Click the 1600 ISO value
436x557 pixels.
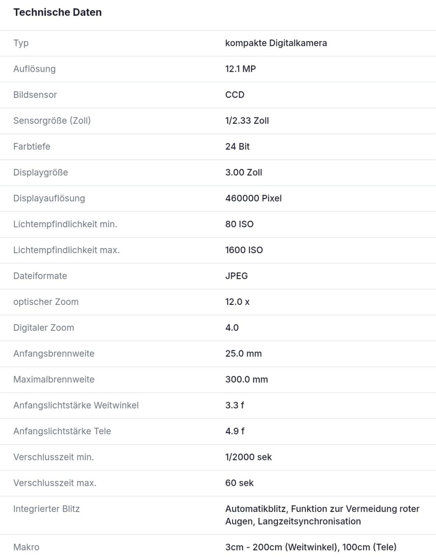(x=244, y=250)
